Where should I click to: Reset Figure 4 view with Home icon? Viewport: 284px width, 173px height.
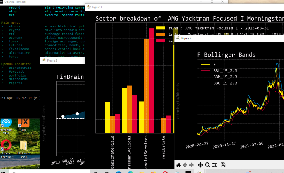178,165
